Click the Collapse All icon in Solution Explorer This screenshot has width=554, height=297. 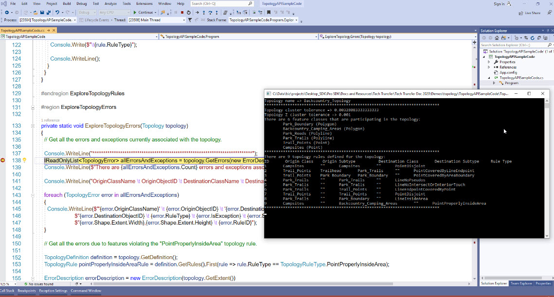pyautogui.click(x=539, y=37)
